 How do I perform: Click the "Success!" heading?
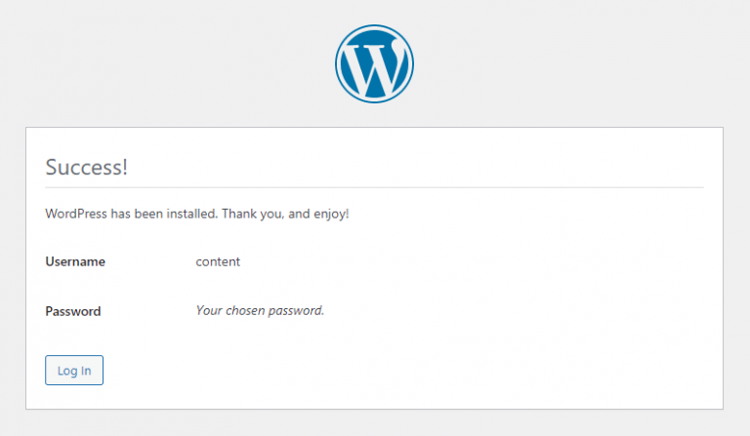point(87,167)
